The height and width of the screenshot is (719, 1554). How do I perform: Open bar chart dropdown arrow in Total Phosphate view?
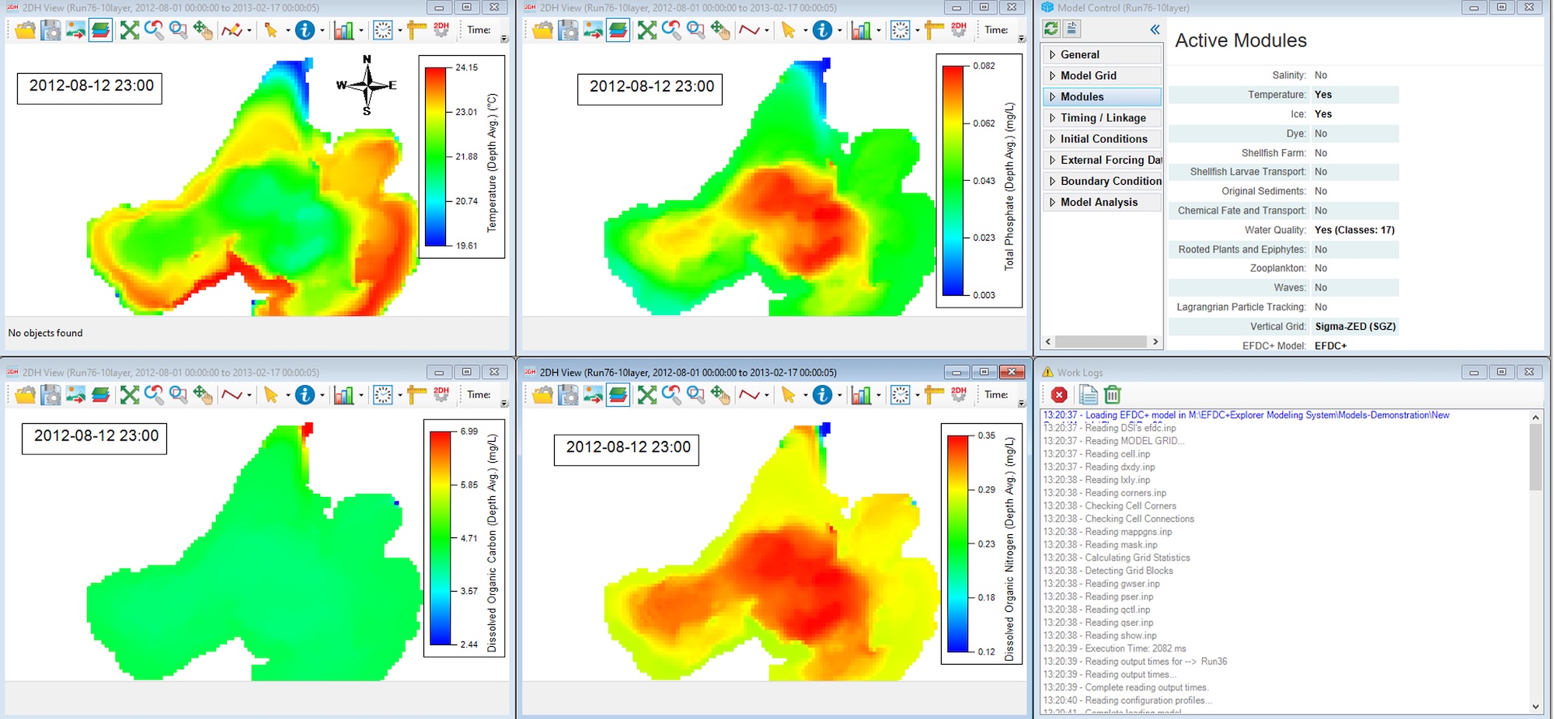click(879, 31)
